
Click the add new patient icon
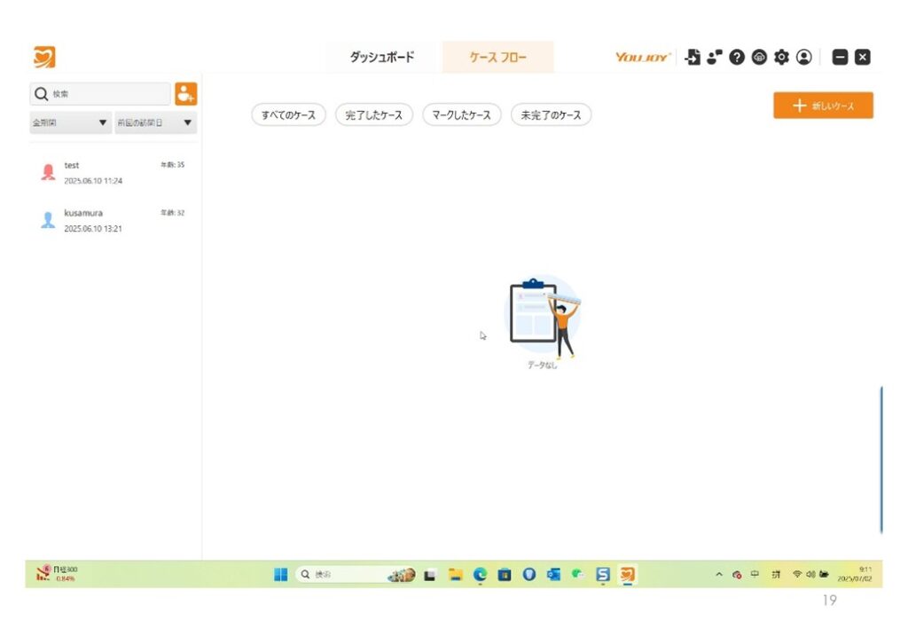click(x=185, y=93)
